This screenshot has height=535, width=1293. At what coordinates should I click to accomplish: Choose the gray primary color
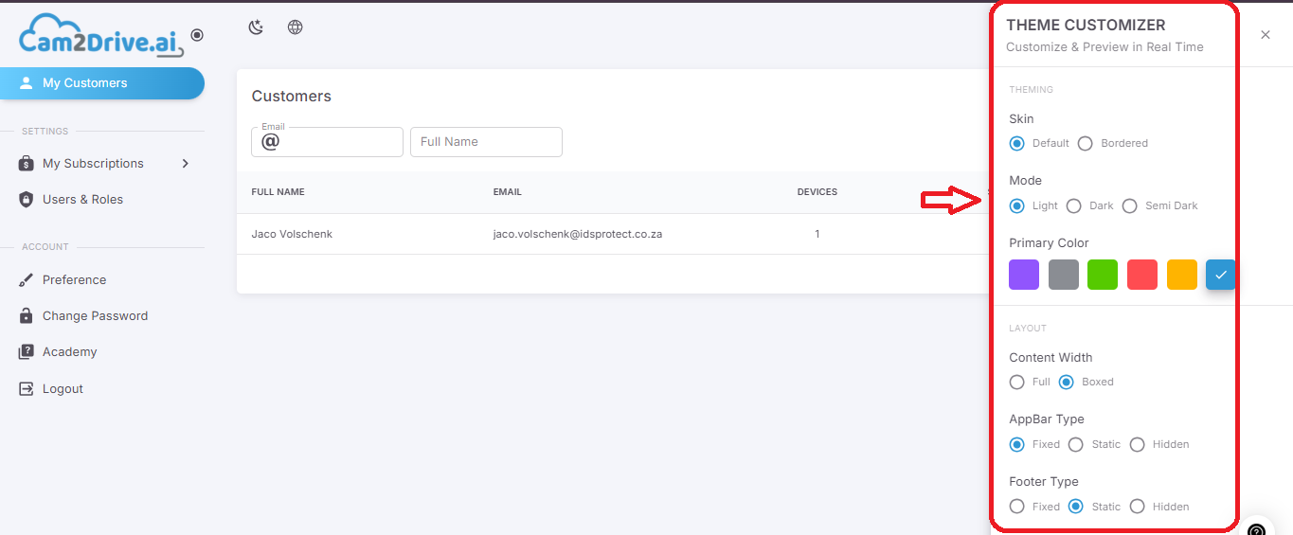coord(1064,275)
